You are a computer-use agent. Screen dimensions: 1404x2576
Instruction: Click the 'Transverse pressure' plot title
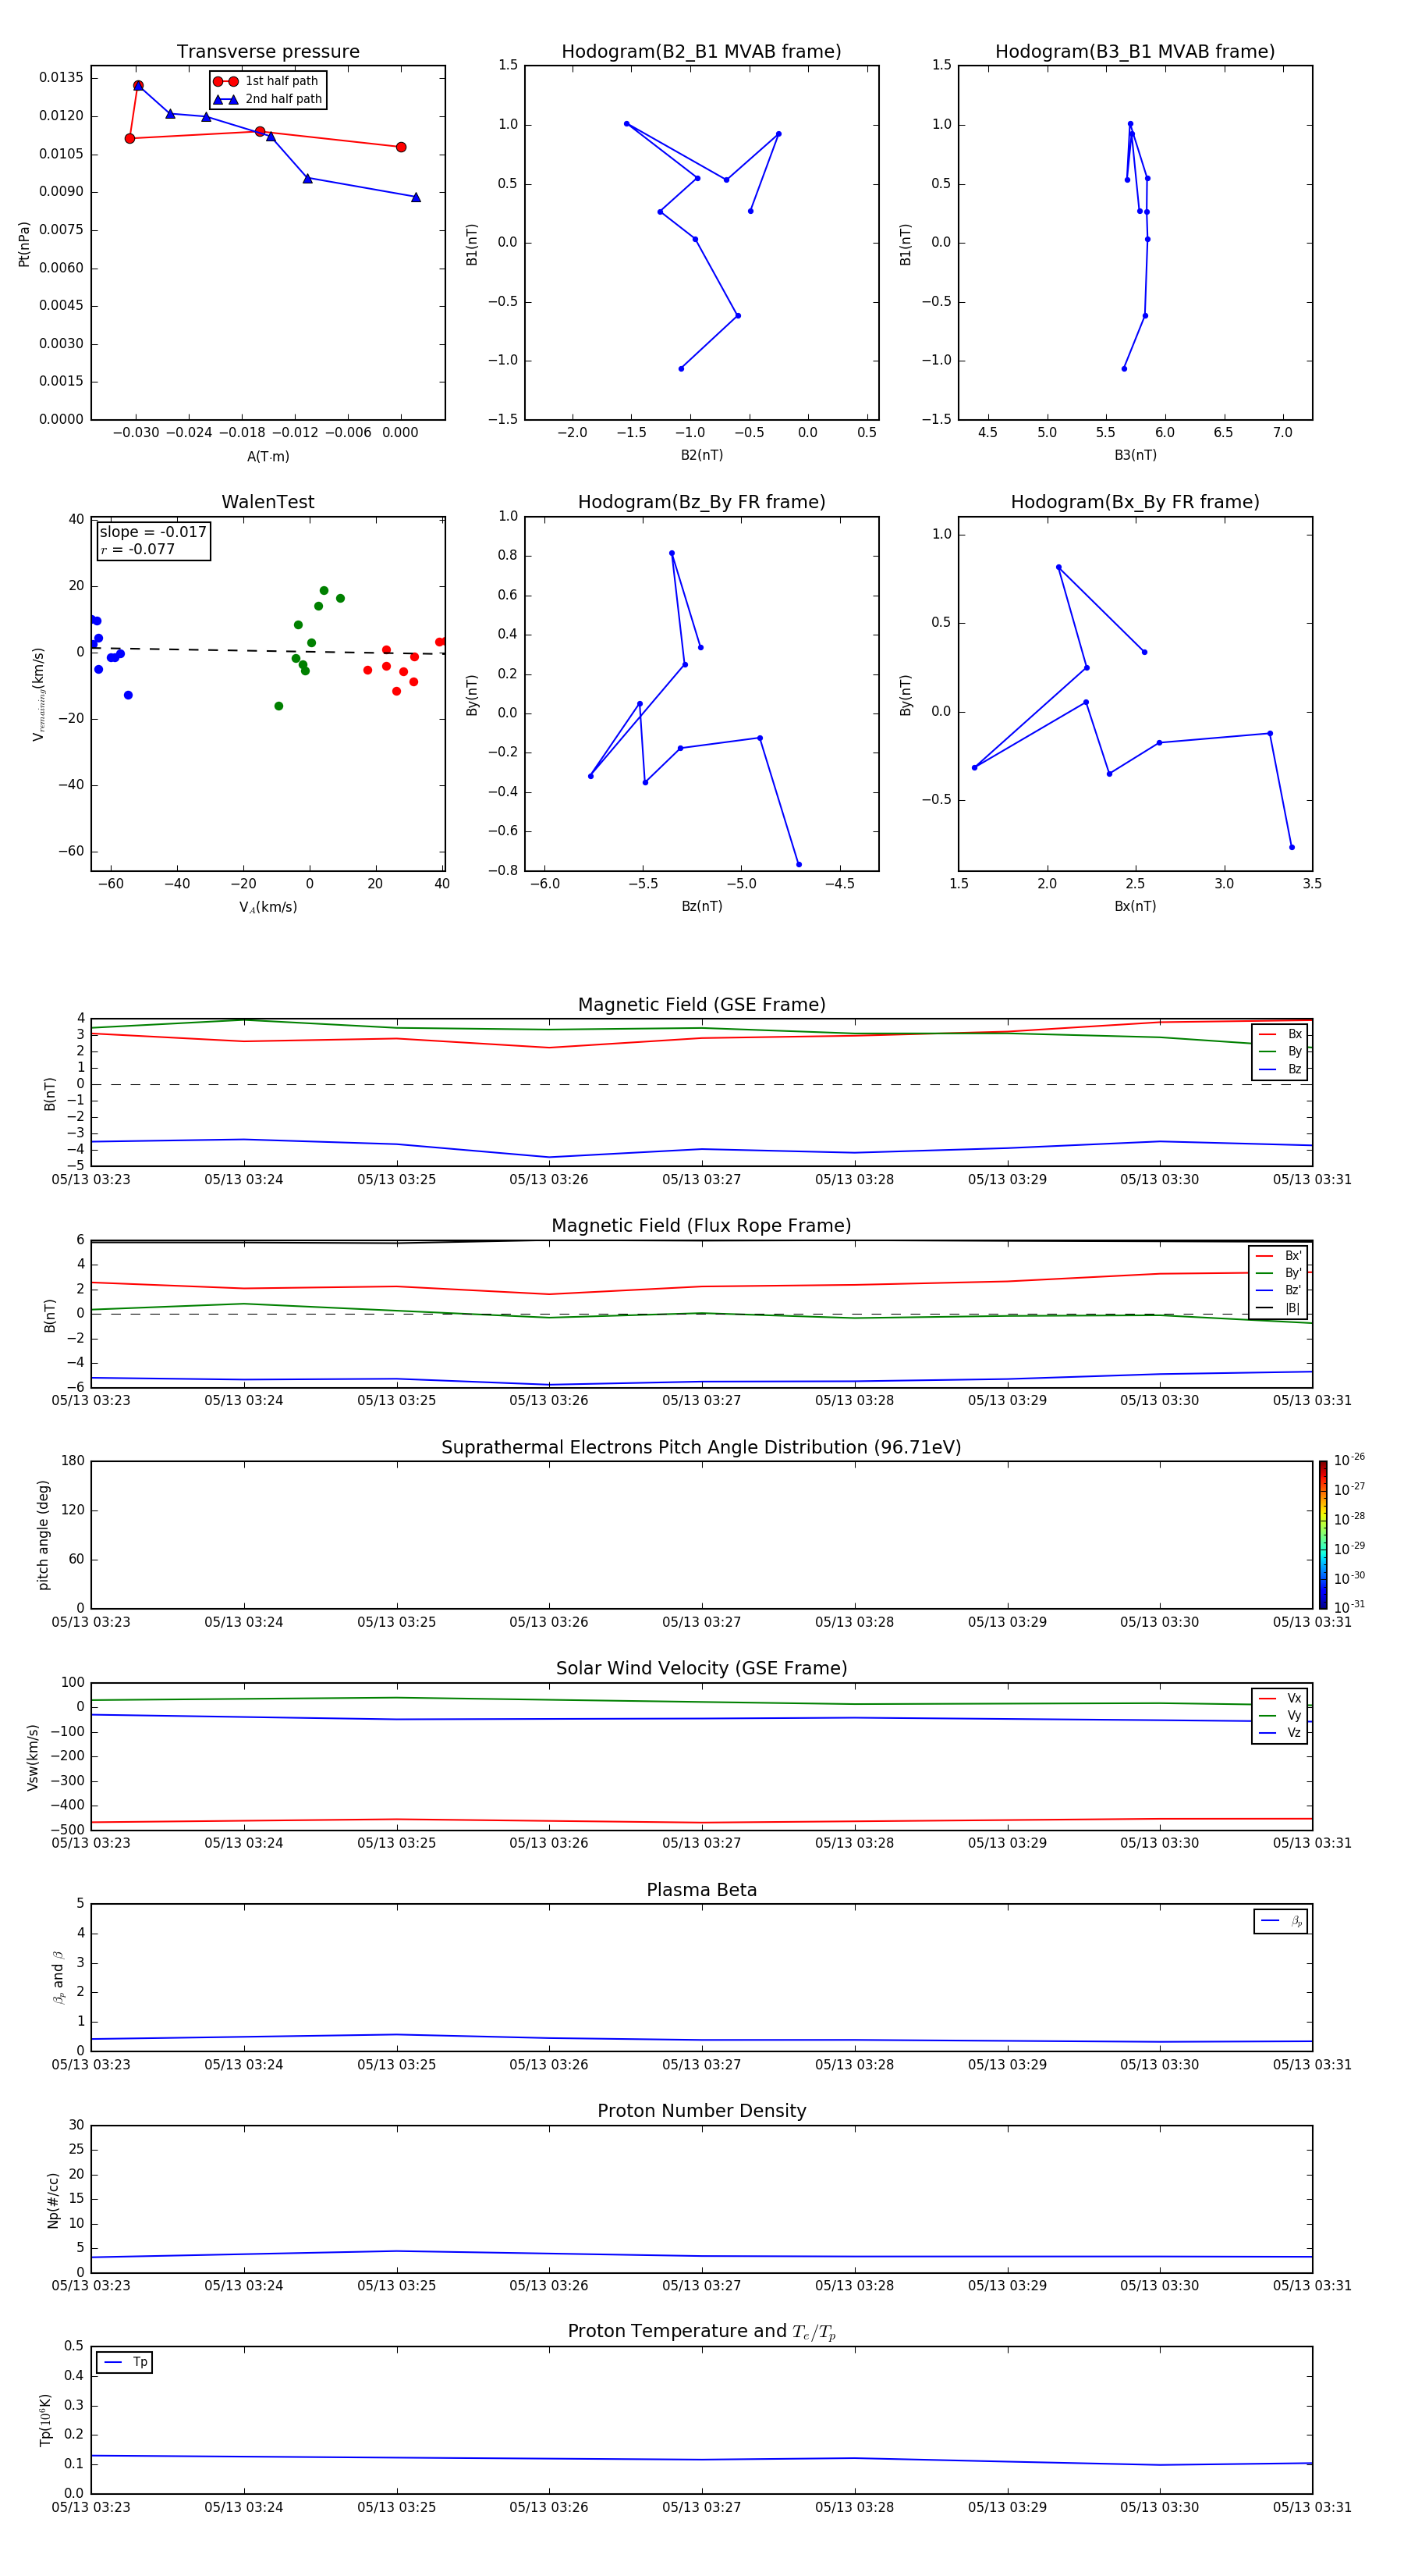(268, 52)
